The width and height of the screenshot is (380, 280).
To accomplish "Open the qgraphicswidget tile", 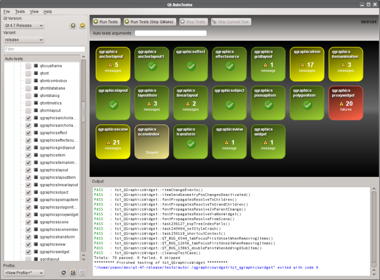I will click(x=268, y=142).
